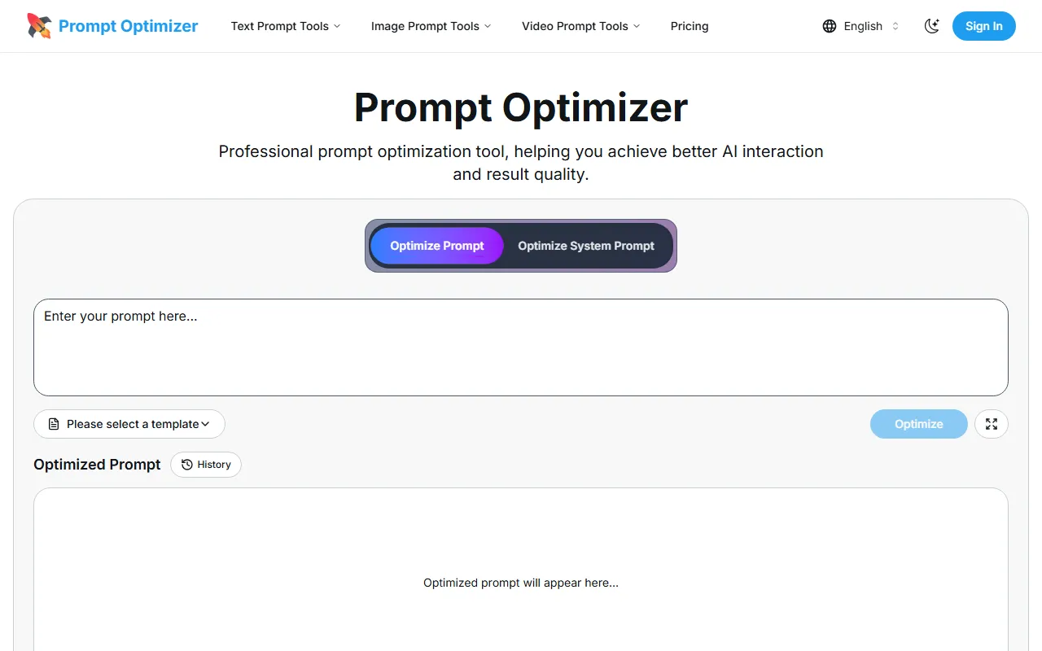Click the Optimize button
This screenshot has height=651, width=1042.
pyautogui.click(x=918, y=424)
